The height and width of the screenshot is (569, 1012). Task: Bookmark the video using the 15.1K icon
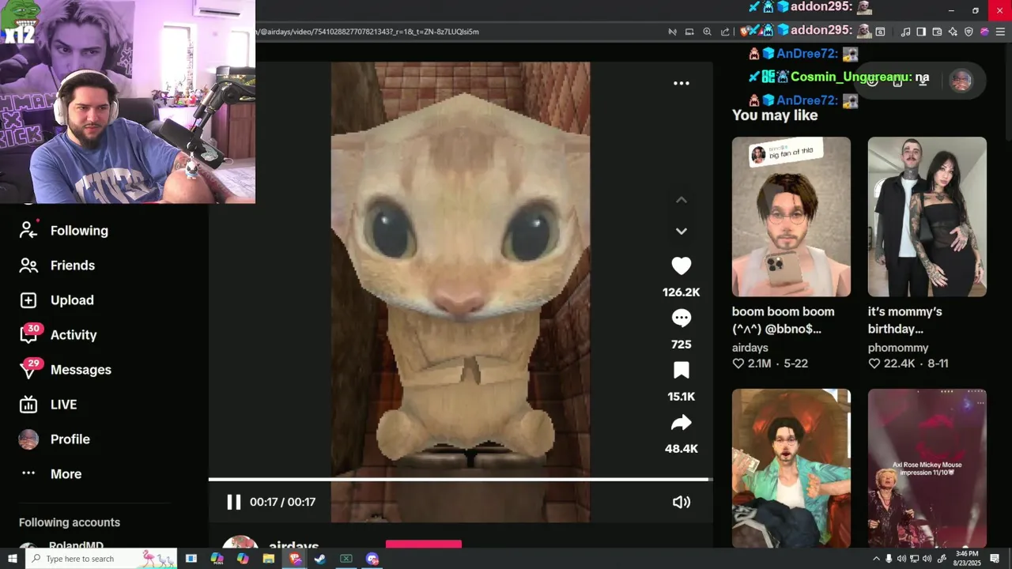681,371
